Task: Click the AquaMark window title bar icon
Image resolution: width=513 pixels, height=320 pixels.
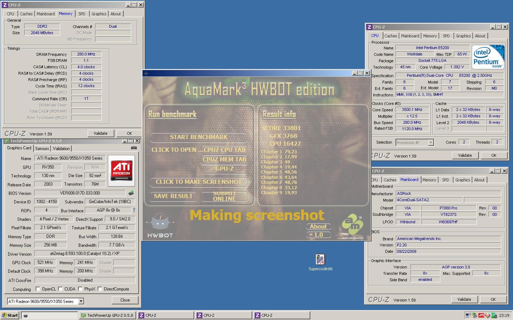Action: click(146, 73)
